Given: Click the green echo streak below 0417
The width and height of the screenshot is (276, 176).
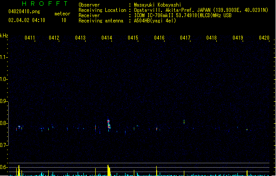Looking at the screenshot, I should pyautogui.click(x=184, y=122).
